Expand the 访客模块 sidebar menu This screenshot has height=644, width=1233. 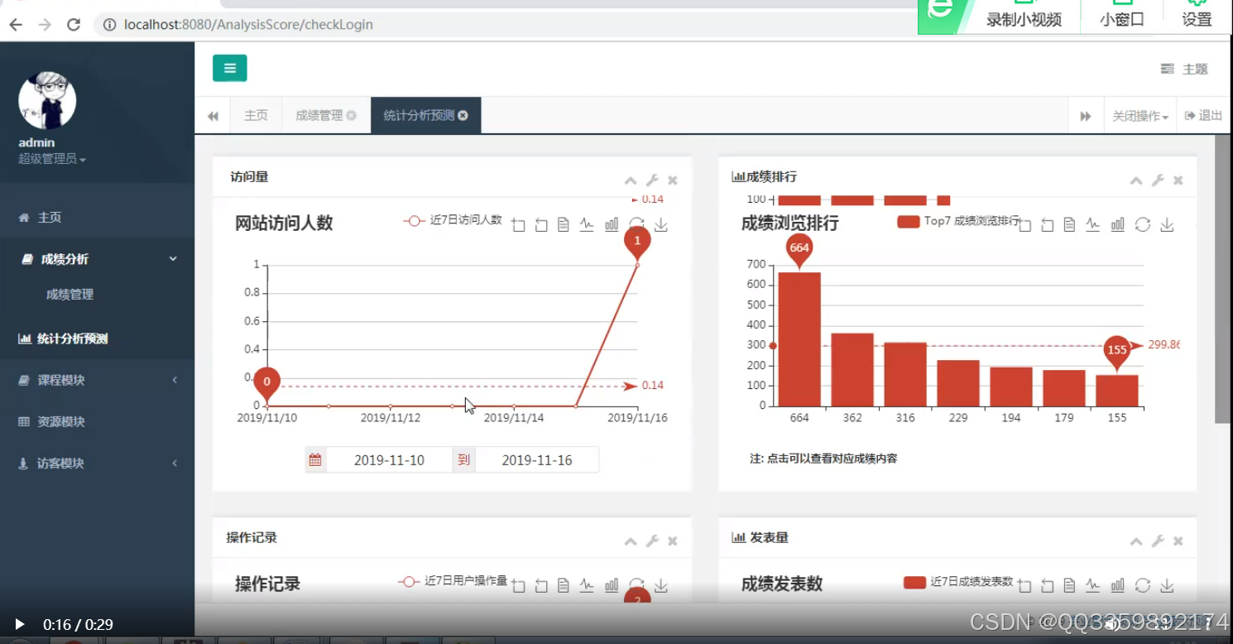pyautogui.click(x=97, y=464)
